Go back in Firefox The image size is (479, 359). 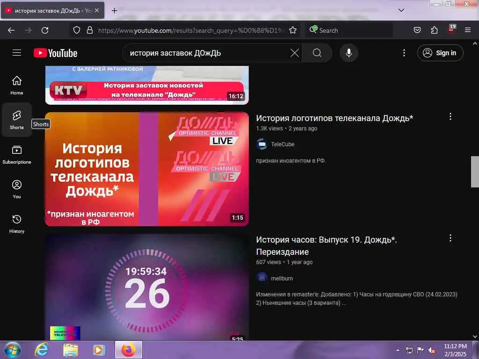tap(11, 30)
